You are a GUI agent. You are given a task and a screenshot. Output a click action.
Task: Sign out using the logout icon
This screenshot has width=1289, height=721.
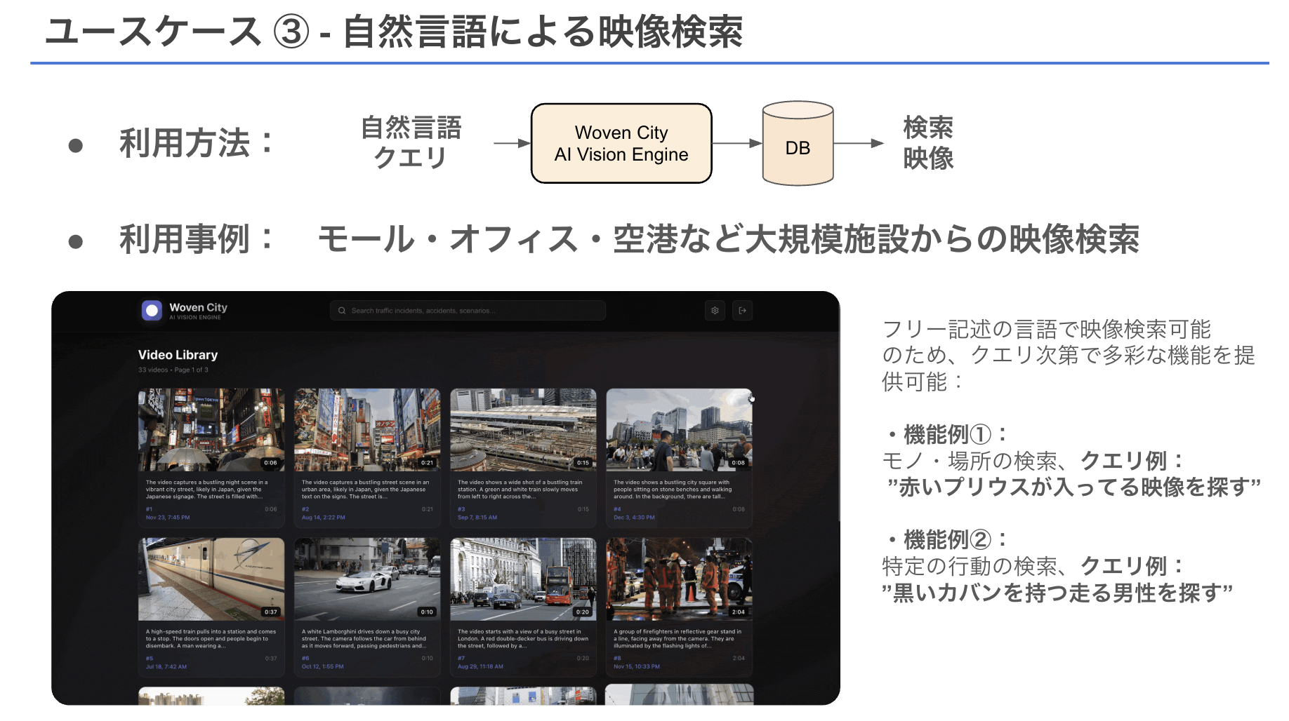[x=743, y=310]
